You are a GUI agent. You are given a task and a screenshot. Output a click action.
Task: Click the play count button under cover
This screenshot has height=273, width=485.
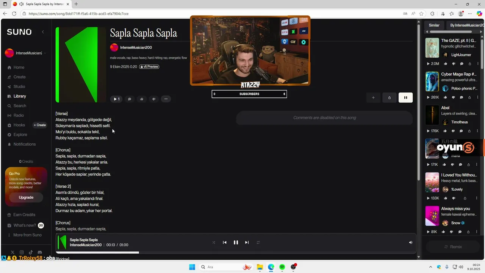click(116, 99)
